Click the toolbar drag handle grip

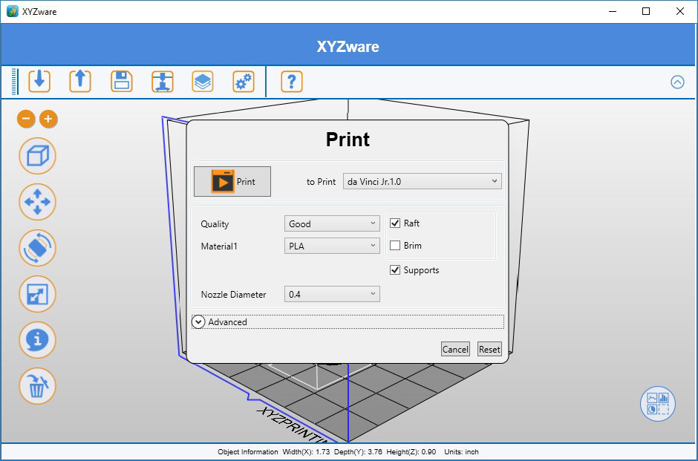15,82
